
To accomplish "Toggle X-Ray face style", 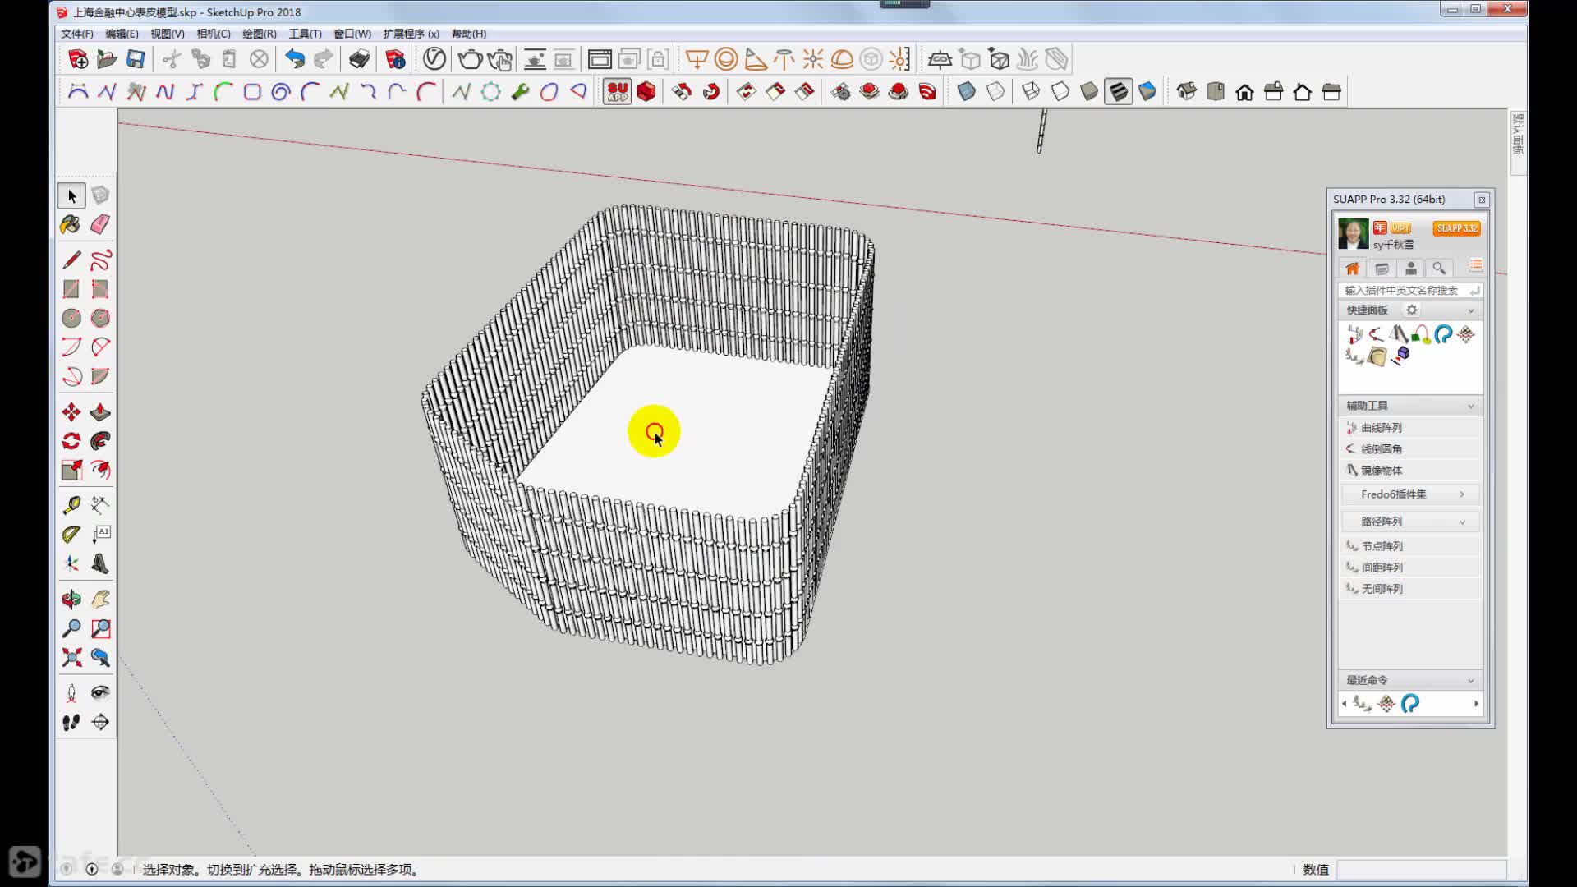I will coord(967,91).
